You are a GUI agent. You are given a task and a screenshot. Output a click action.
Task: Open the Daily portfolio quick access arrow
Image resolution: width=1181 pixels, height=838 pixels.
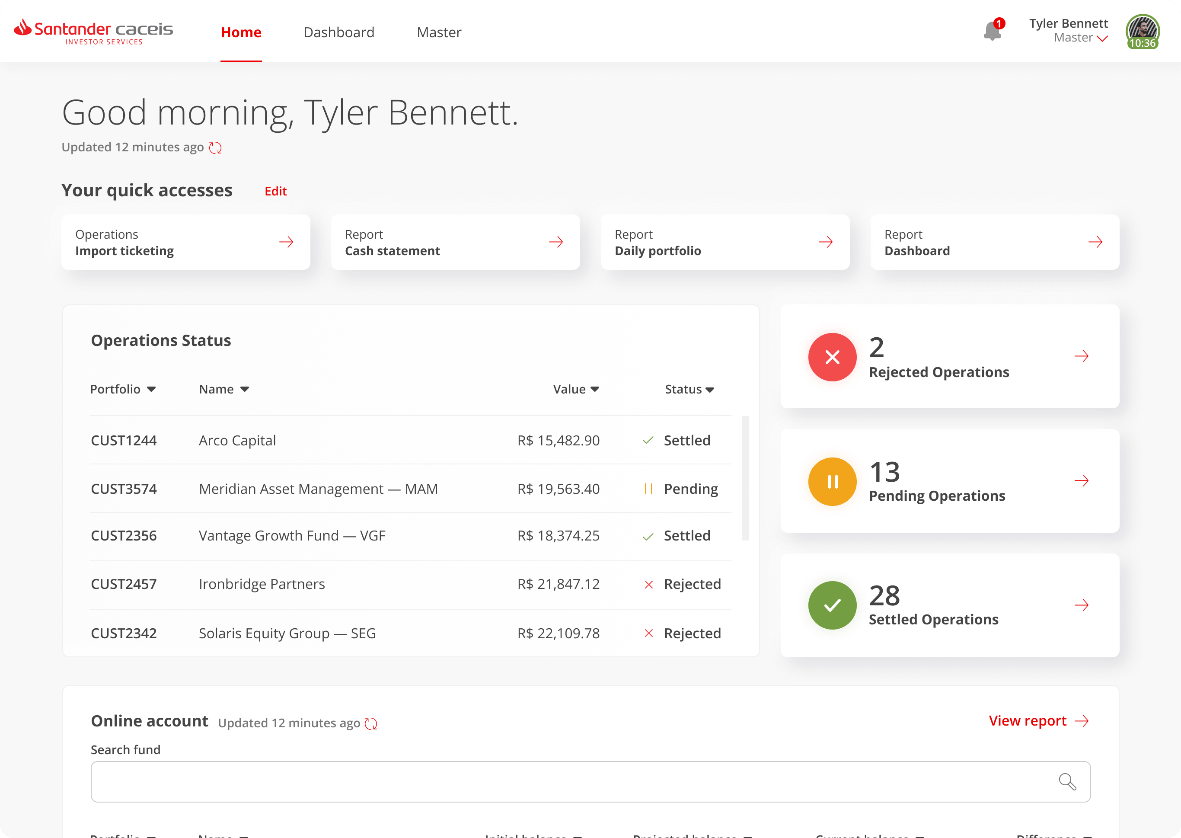coord(826,242)
